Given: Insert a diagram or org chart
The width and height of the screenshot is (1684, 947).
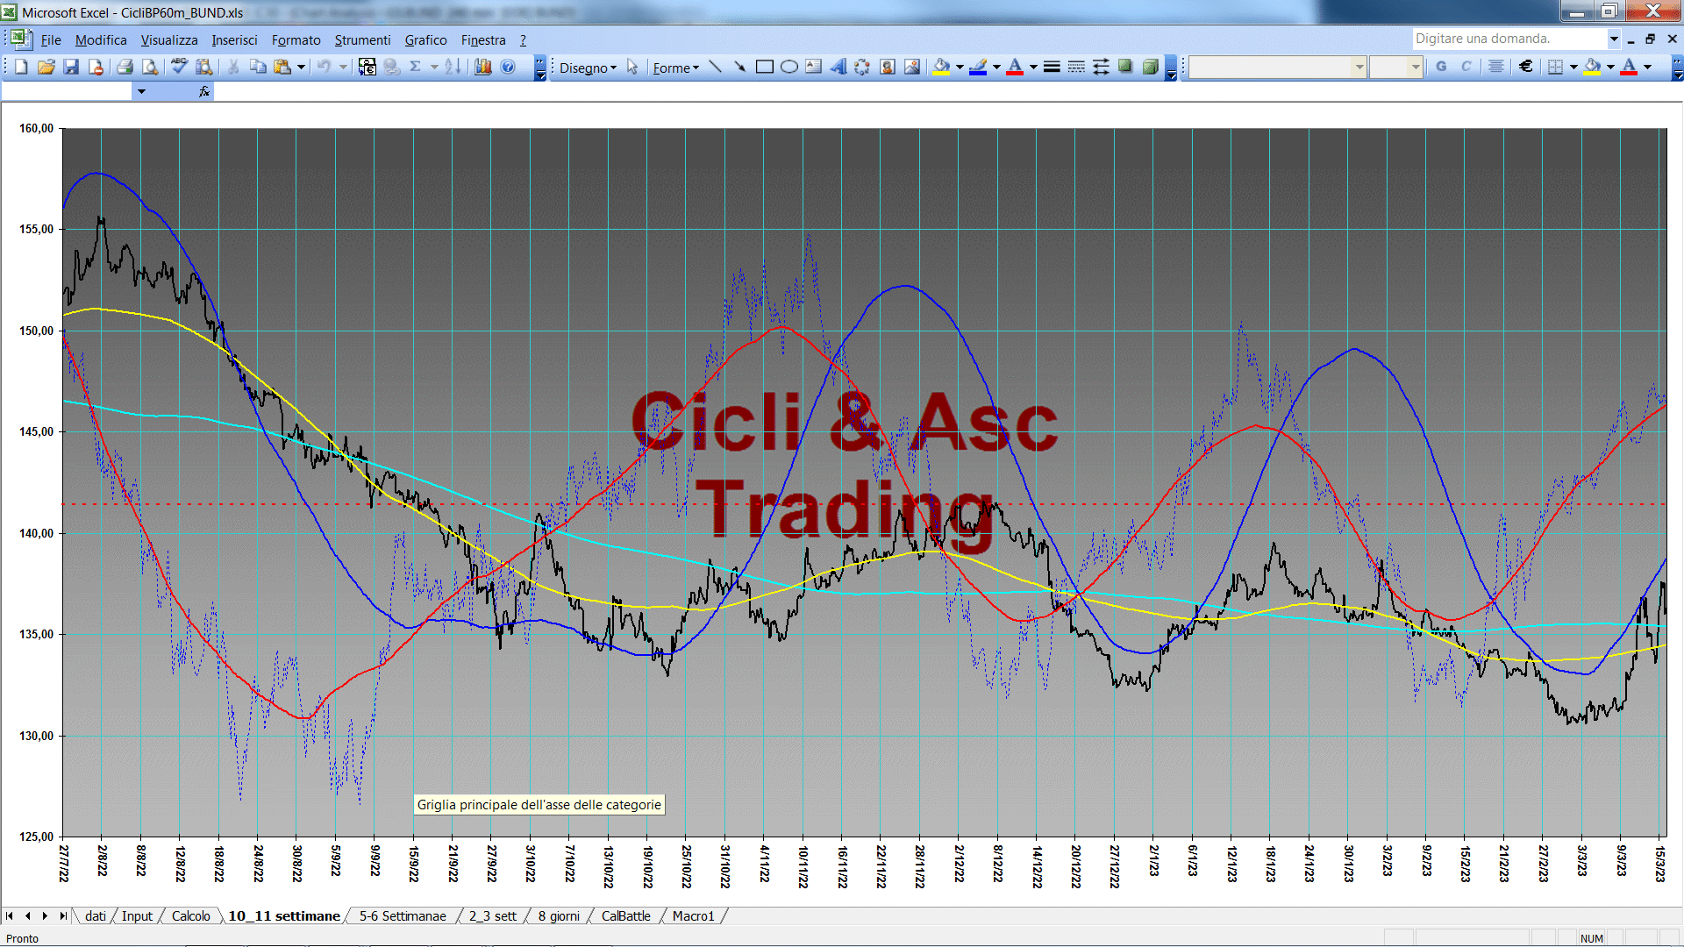Looking at the screenshot, I should tap(863, 67).
